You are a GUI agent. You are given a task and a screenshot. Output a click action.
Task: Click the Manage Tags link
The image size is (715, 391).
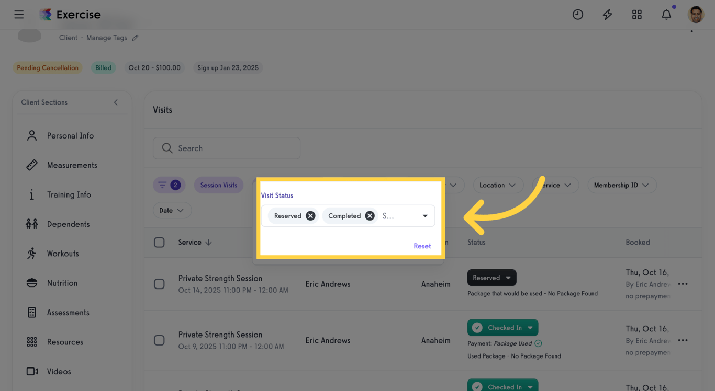point(107,38)
